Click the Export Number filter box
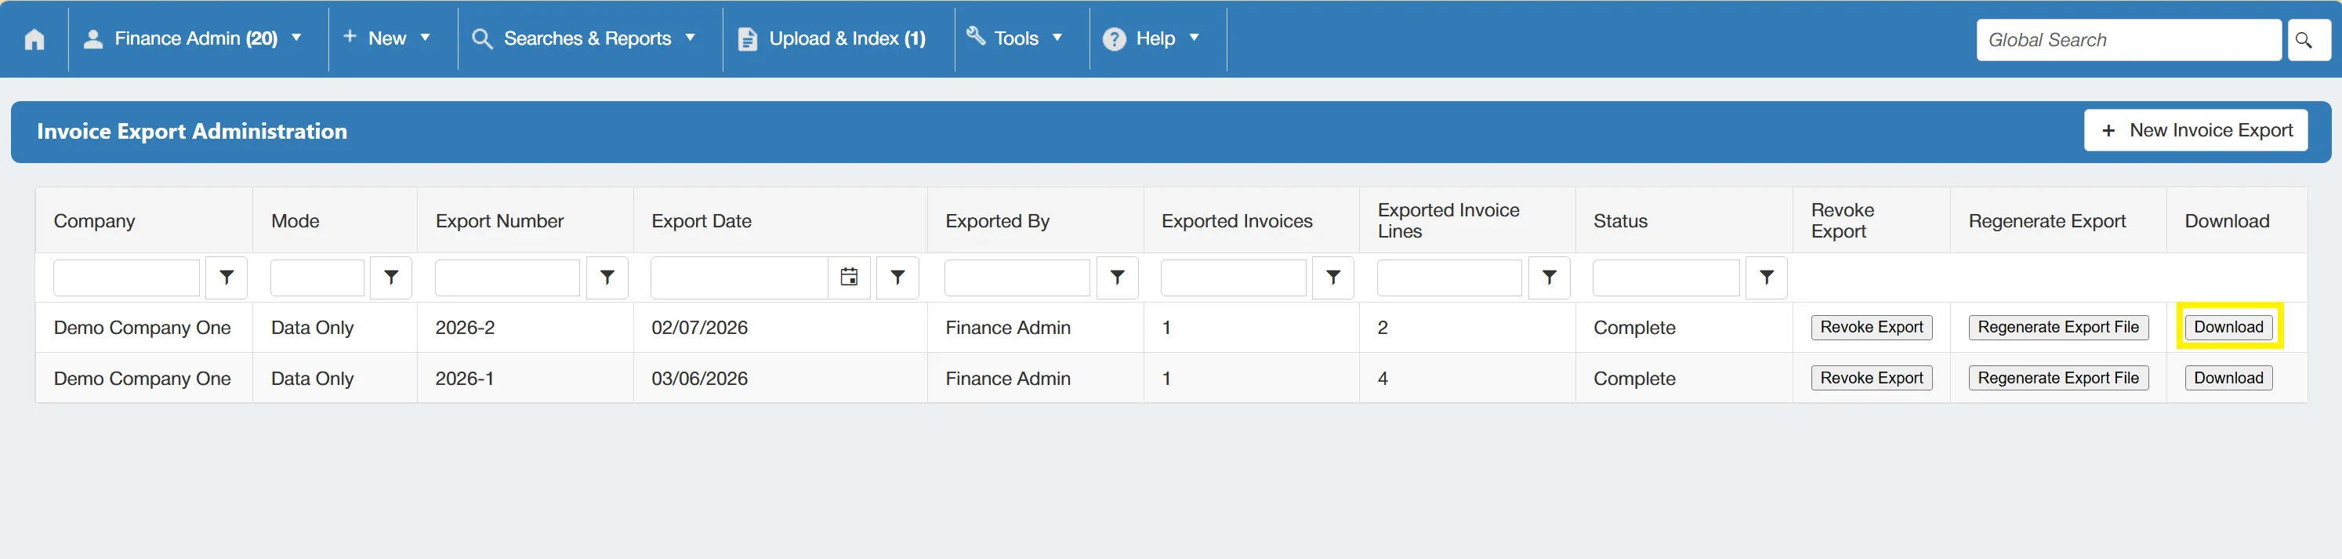 pyautogui.click(x=507, y=278)
